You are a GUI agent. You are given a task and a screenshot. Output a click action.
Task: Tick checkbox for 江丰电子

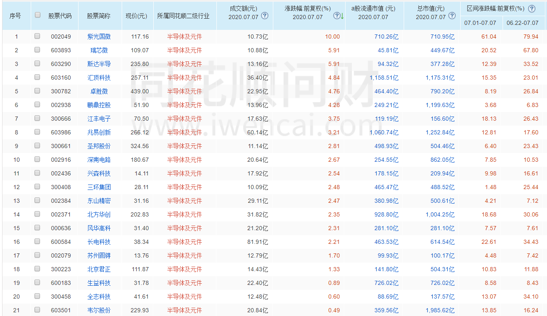(x=37, y=118)
